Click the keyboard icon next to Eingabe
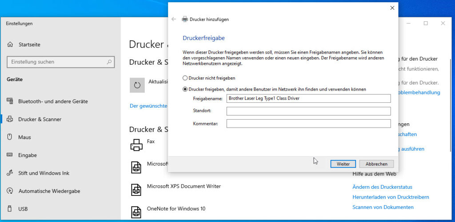The image size is (455, 222). (x=10, y=155)
